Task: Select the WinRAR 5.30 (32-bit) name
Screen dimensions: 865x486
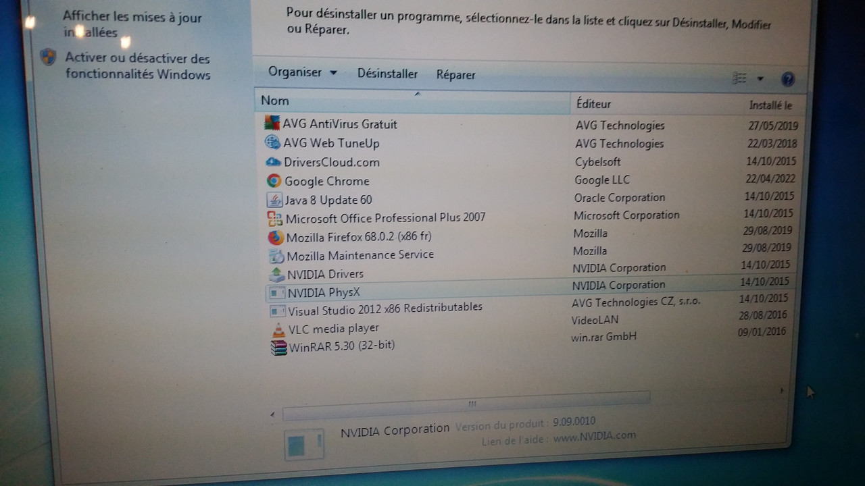Action: [342, 346]
